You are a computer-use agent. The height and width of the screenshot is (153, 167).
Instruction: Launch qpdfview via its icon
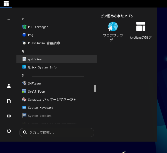24,59
